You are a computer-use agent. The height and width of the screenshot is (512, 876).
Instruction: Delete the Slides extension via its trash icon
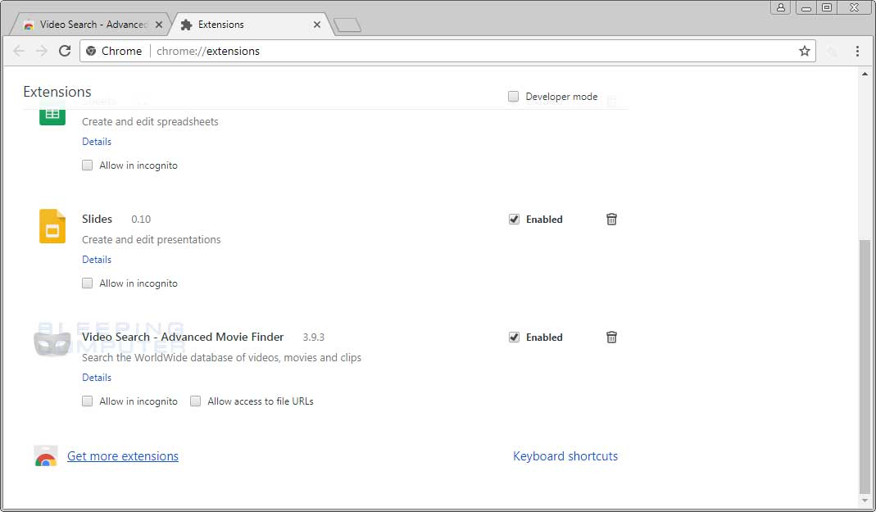[611, 219]
